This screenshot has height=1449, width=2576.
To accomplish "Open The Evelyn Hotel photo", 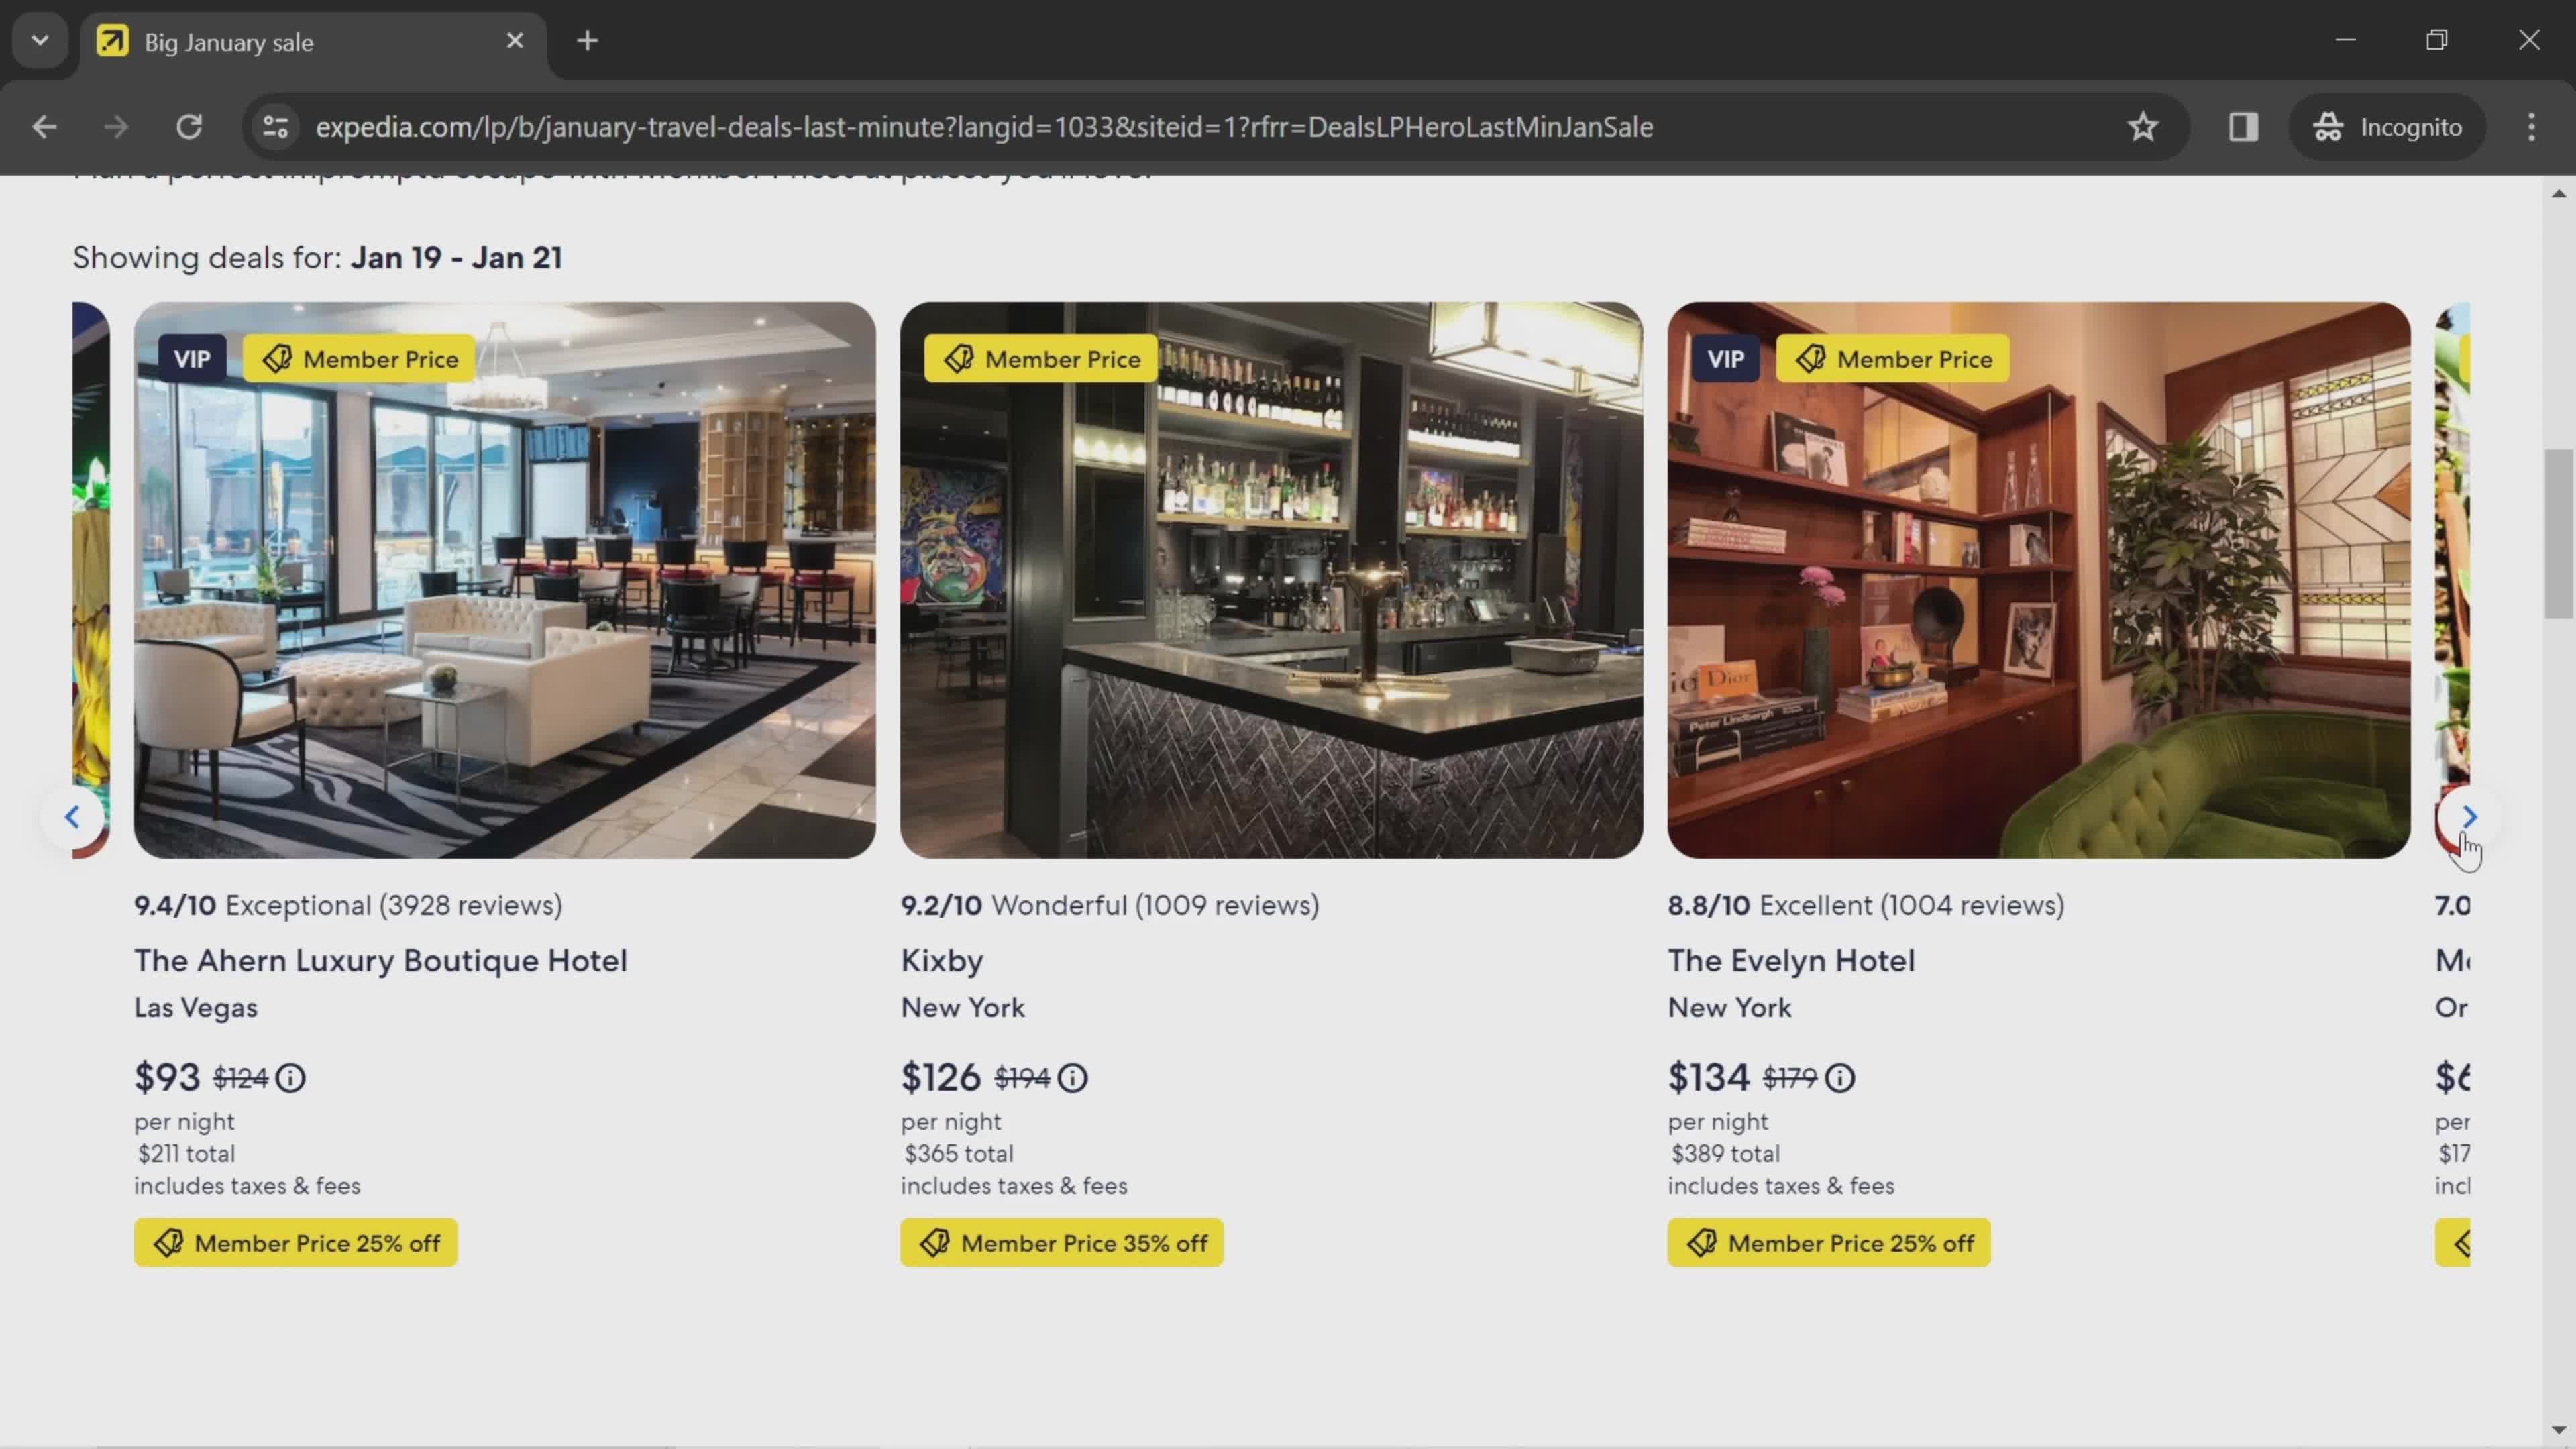I will (x=2038, y=580).
